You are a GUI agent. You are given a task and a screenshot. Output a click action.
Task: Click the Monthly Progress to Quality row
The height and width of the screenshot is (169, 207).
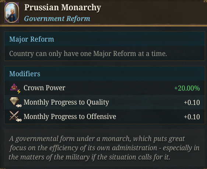[105, 102]
